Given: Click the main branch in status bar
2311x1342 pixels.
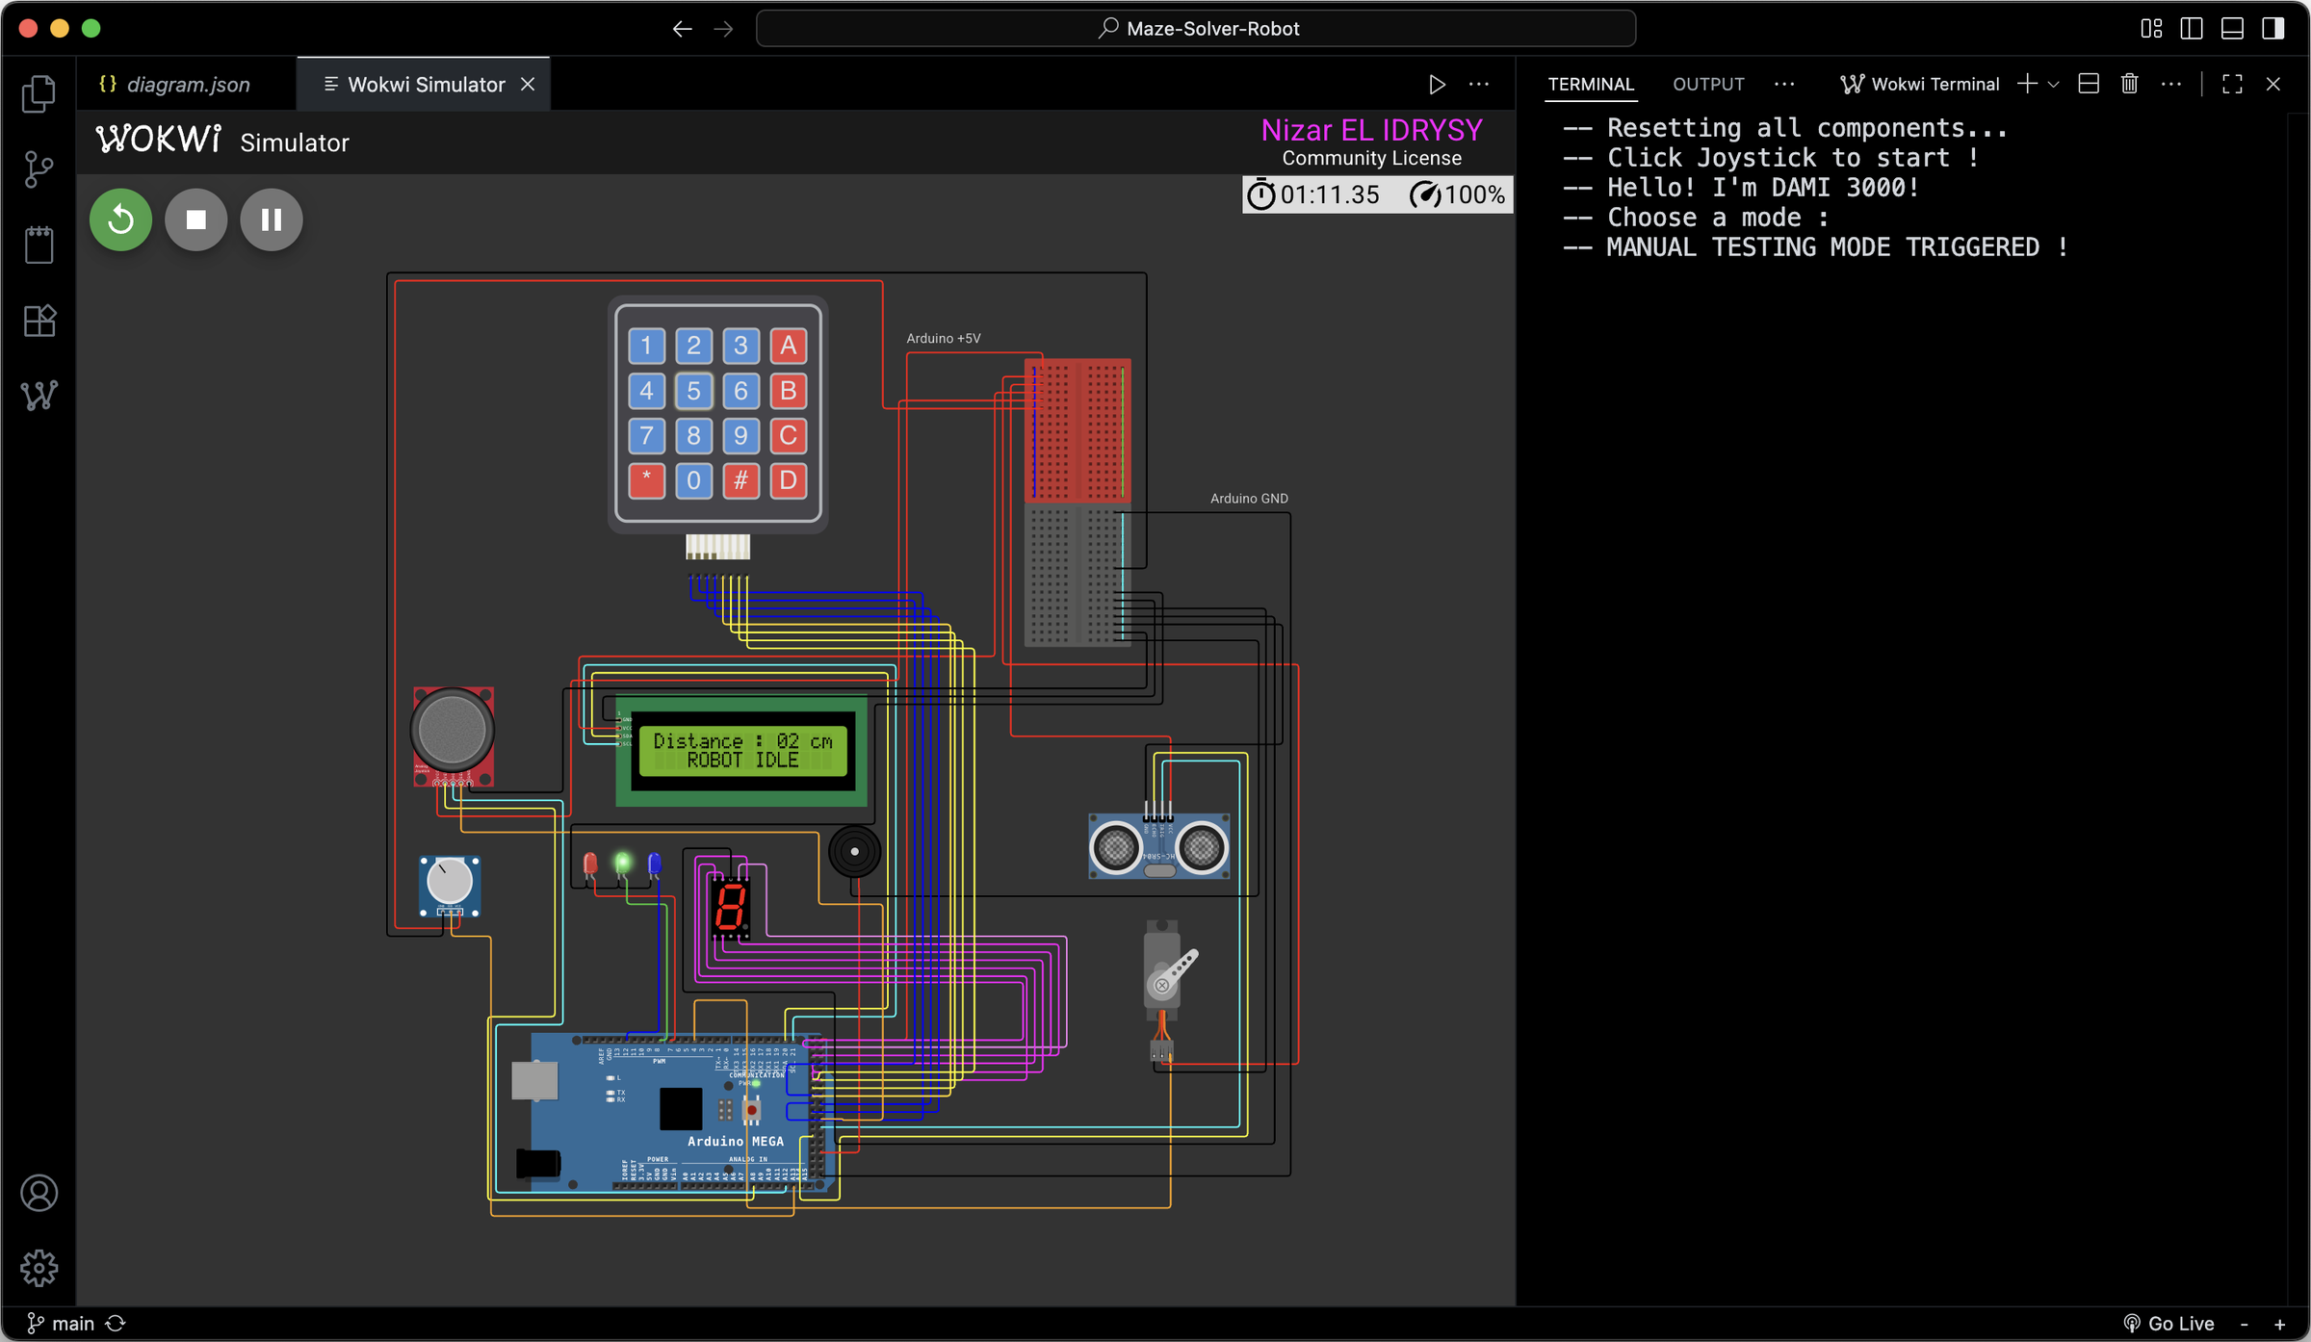Looking at the screenshot, I should (61, 1324).
